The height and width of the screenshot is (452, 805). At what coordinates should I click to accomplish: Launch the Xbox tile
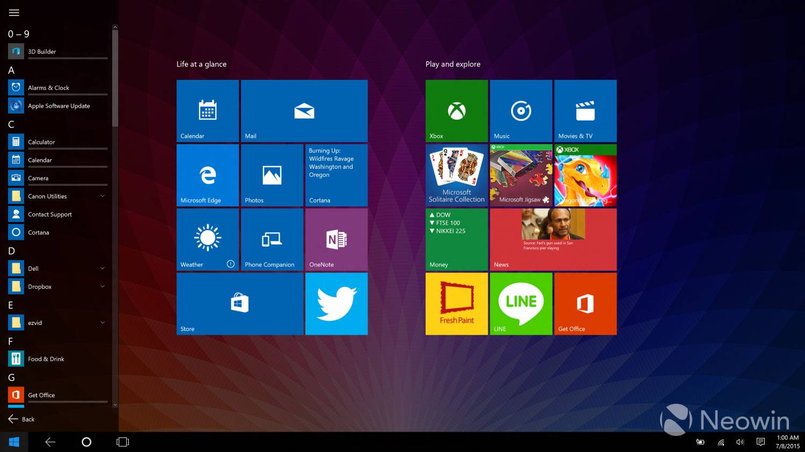(457, 111)
